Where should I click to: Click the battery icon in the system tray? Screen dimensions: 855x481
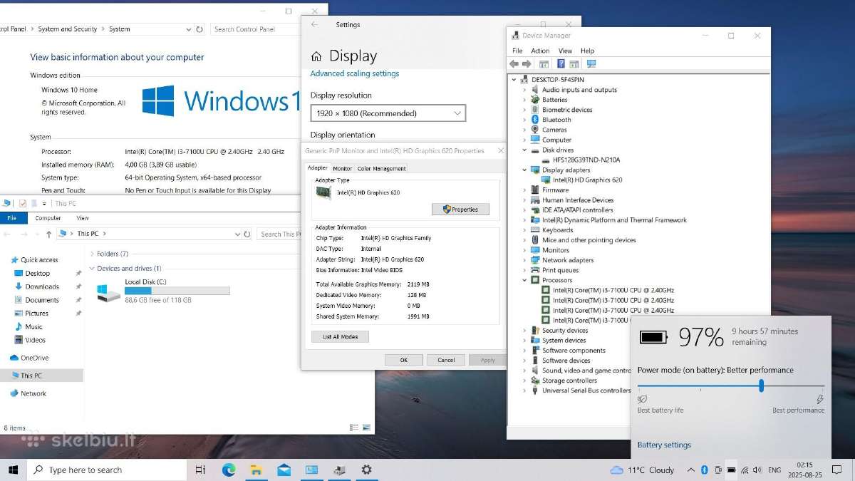(x=730, y=470)
